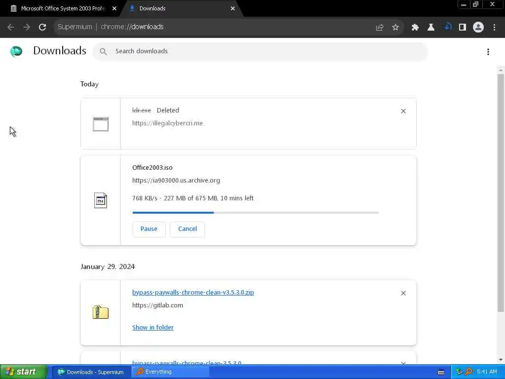Open the blue downloads indicator icon in toolbar

(448, 27)
